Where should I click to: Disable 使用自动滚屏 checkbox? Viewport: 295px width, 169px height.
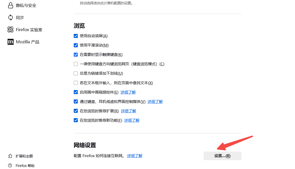[x=76, y=36]
